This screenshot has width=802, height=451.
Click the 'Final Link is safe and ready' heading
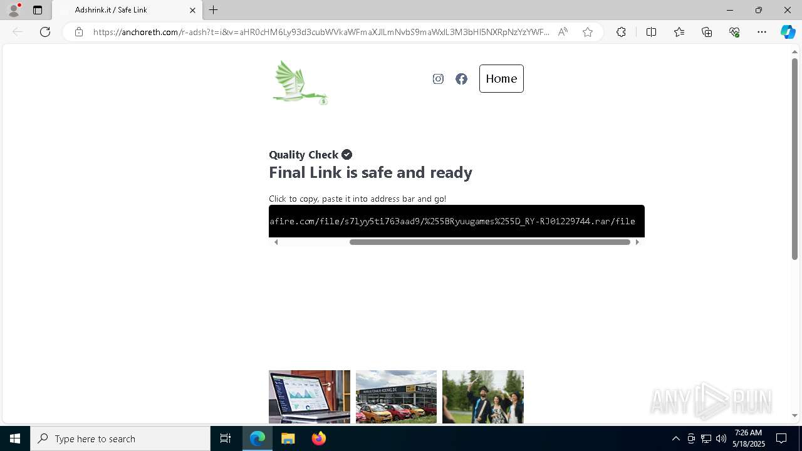[370, 172]
